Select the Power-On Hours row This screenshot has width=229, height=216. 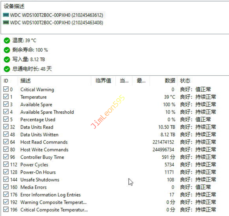[x=38, y=172]
